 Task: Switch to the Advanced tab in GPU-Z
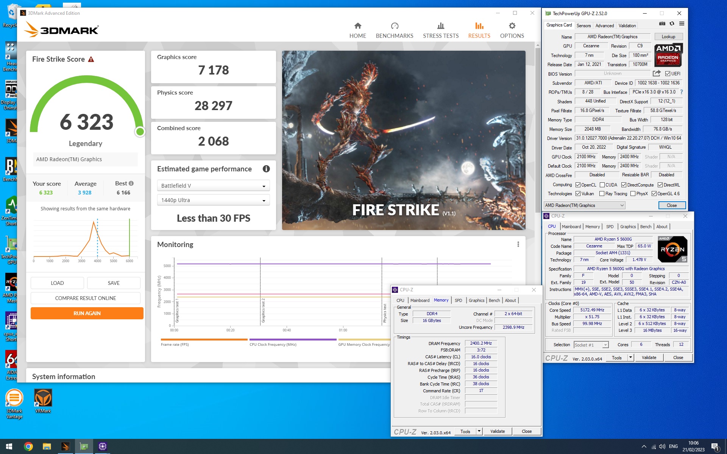pos(605,26)
